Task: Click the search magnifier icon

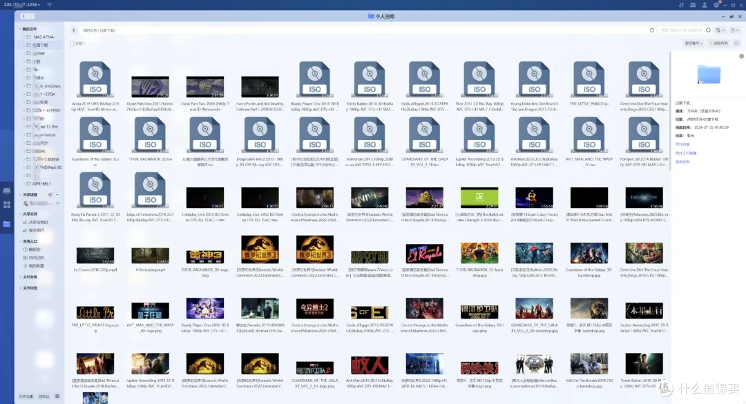Action: coord(709,30)
